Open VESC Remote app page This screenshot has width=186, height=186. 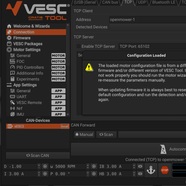click(36, 103)
